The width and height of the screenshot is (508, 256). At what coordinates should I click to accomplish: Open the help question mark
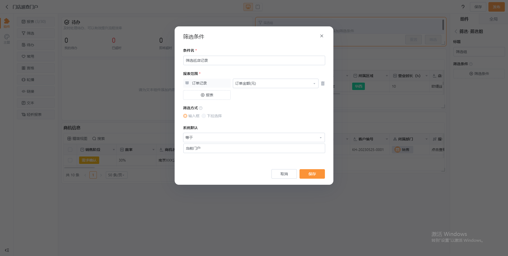click(463, 7)
